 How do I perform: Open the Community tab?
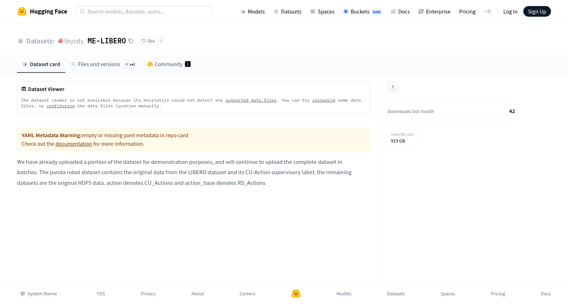click(169, 64)
